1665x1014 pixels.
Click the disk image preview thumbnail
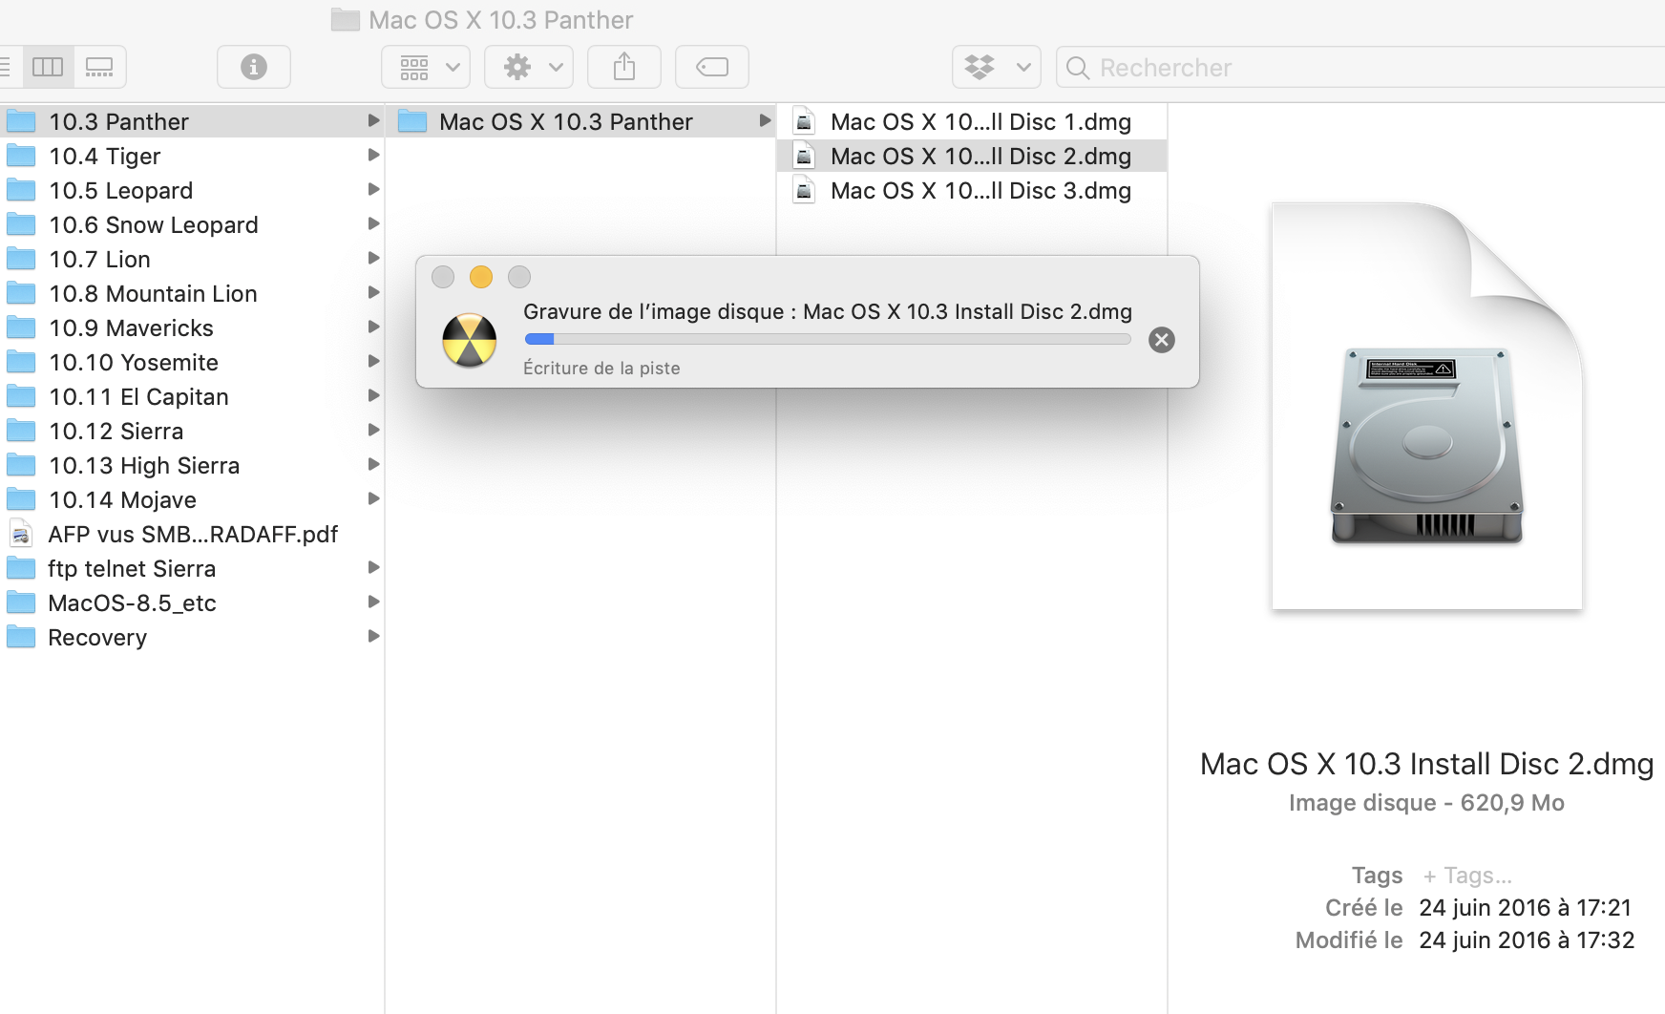coord(1427,406)
